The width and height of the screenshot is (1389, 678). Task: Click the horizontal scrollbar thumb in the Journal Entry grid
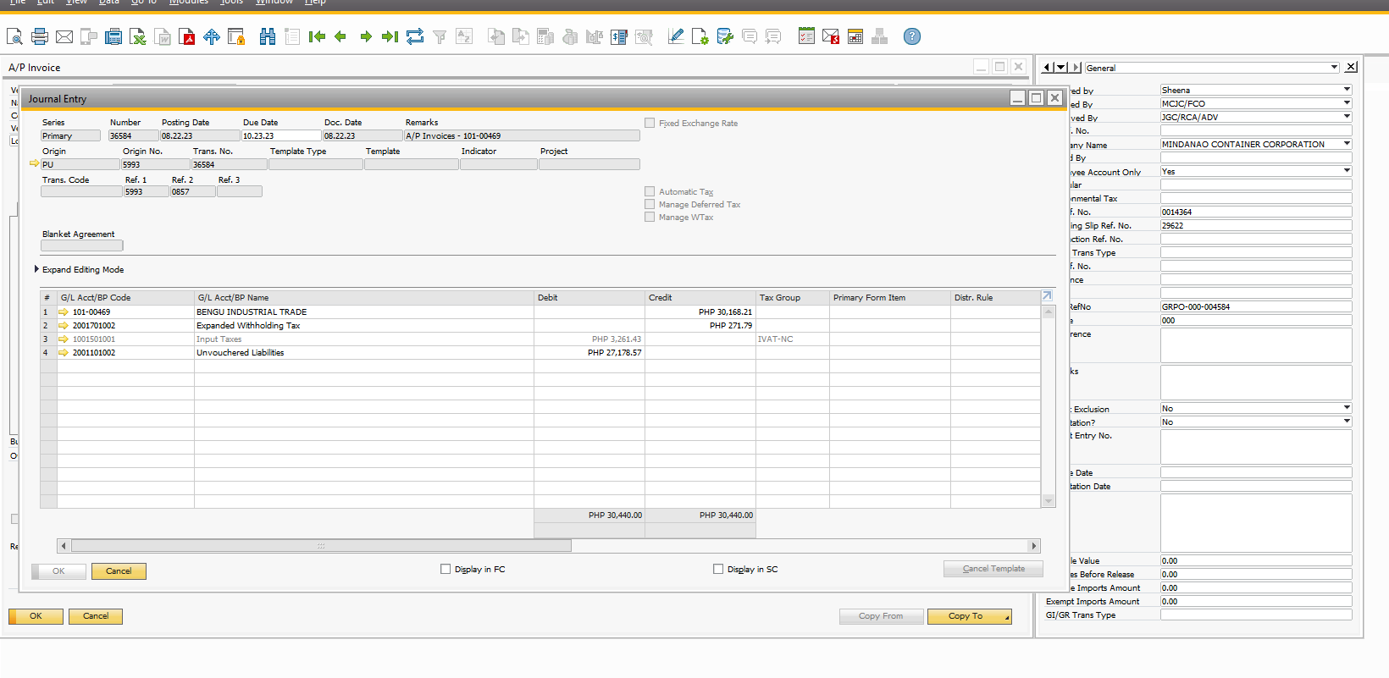coord(321,546)
